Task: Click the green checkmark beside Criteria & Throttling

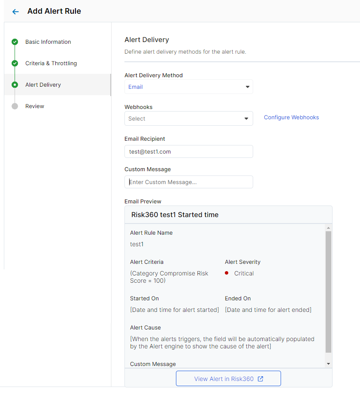Action: pyautogui.click(x=15, y=63)
